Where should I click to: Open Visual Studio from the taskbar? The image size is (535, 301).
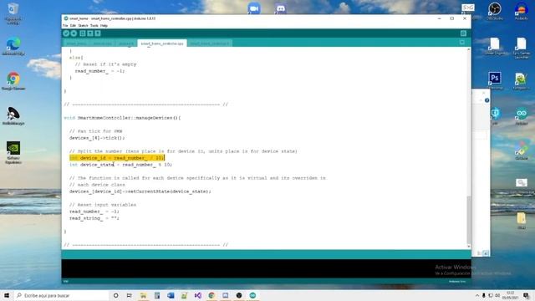coord(198,295)
